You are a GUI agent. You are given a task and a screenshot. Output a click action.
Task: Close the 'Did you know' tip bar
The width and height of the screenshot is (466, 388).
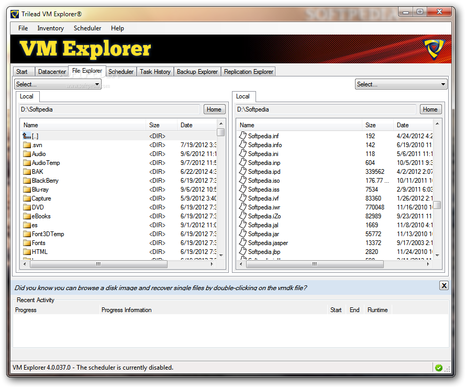coord(444,286)
